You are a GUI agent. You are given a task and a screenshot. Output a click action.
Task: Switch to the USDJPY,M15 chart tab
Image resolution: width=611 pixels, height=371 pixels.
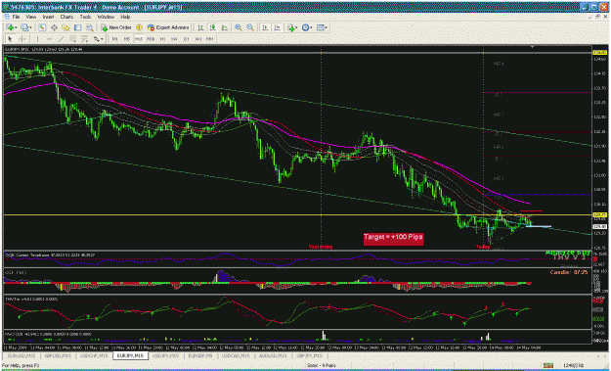point(165,355)
